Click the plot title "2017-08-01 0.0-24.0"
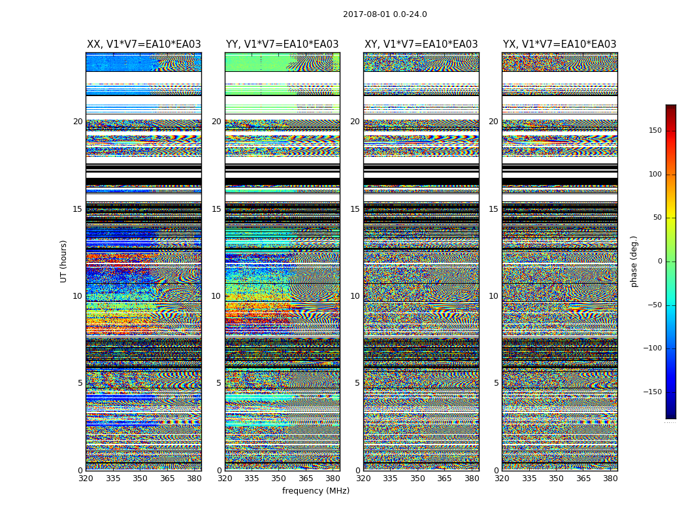The image size is (686, 523). [385, 14]
